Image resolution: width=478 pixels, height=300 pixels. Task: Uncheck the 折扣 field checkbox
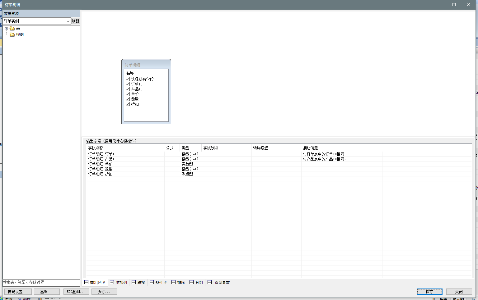pyautogui.click(x=128, y=104)
